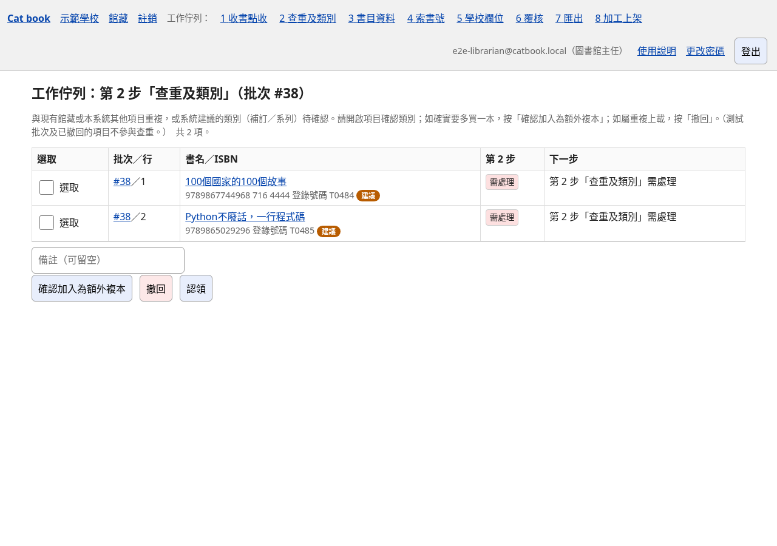Go to step 1 收書點收
Image resolution: width=777 pixels, height=546 pixels.
pos(243,18)
